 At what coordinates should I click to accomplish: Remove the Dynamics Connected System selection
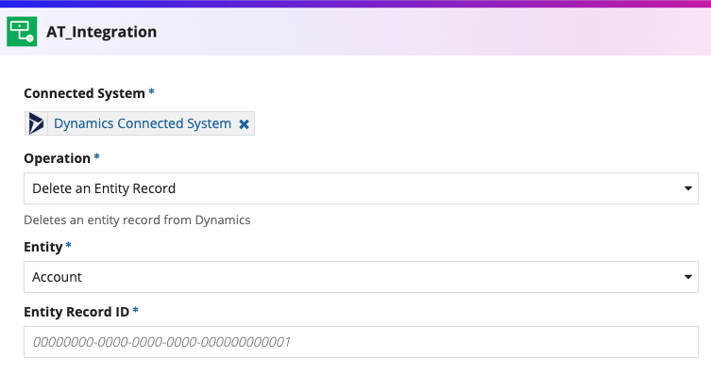(x=244, y=124)
